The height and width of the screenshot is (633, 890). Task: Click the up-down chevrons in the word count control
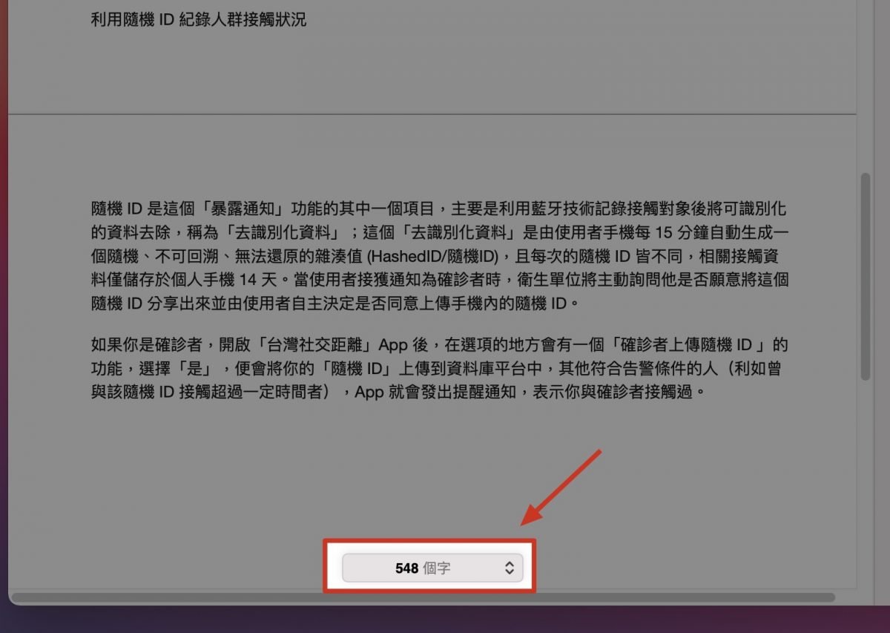point(510,568)
